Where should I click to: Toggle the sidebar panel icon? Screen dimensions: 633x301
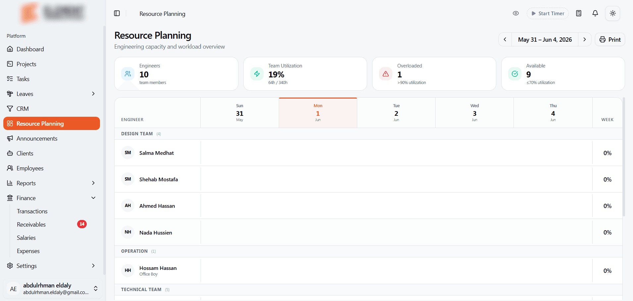pyautogui.click(x=117, y=14)
